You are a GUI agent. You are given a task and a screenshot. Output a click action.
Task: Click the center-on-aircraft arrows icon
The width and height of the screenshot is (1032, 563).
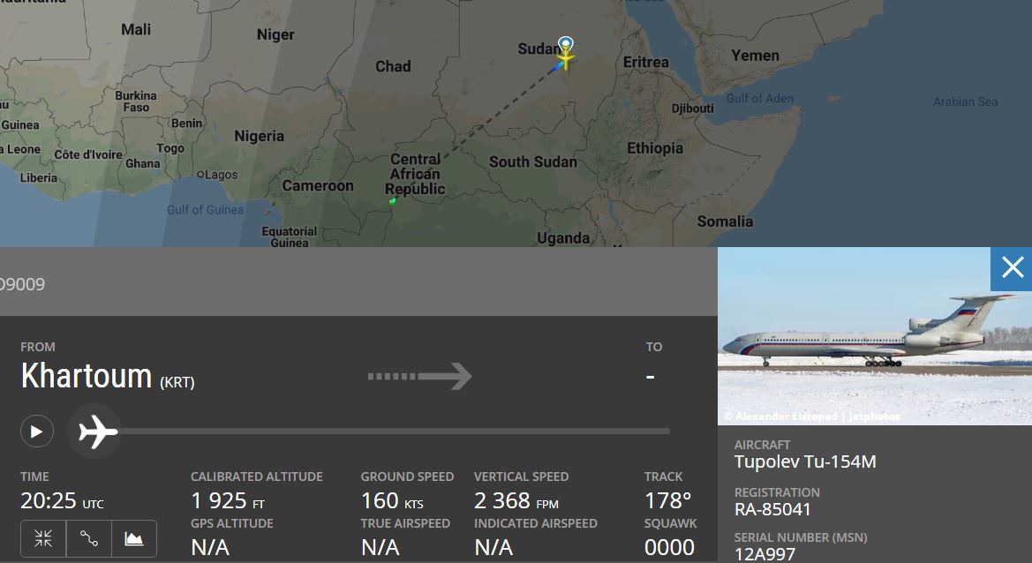[43, 538]
